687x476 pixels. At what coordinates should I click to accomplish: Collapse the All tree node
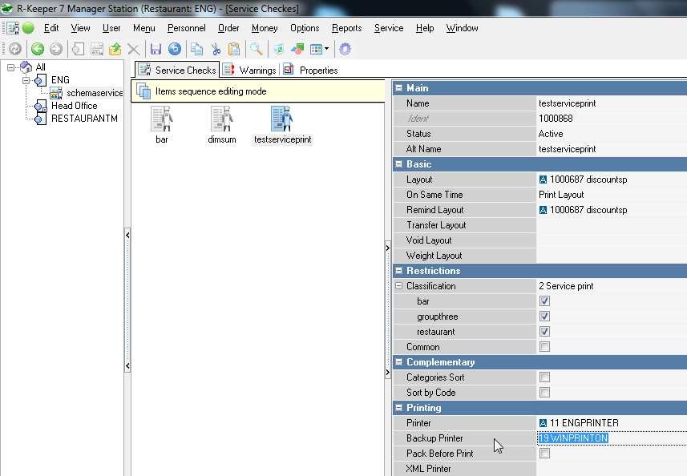tap(11, 67)
